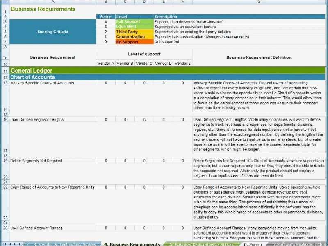The image size is (328, 246).
Task: Select row 22 via its row header
Action: point(5,187)
